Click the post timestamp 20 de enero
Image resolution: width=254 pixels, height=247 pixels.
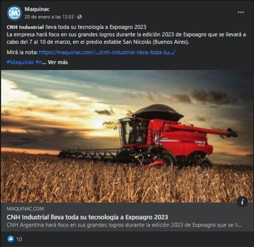coord(49,17)
